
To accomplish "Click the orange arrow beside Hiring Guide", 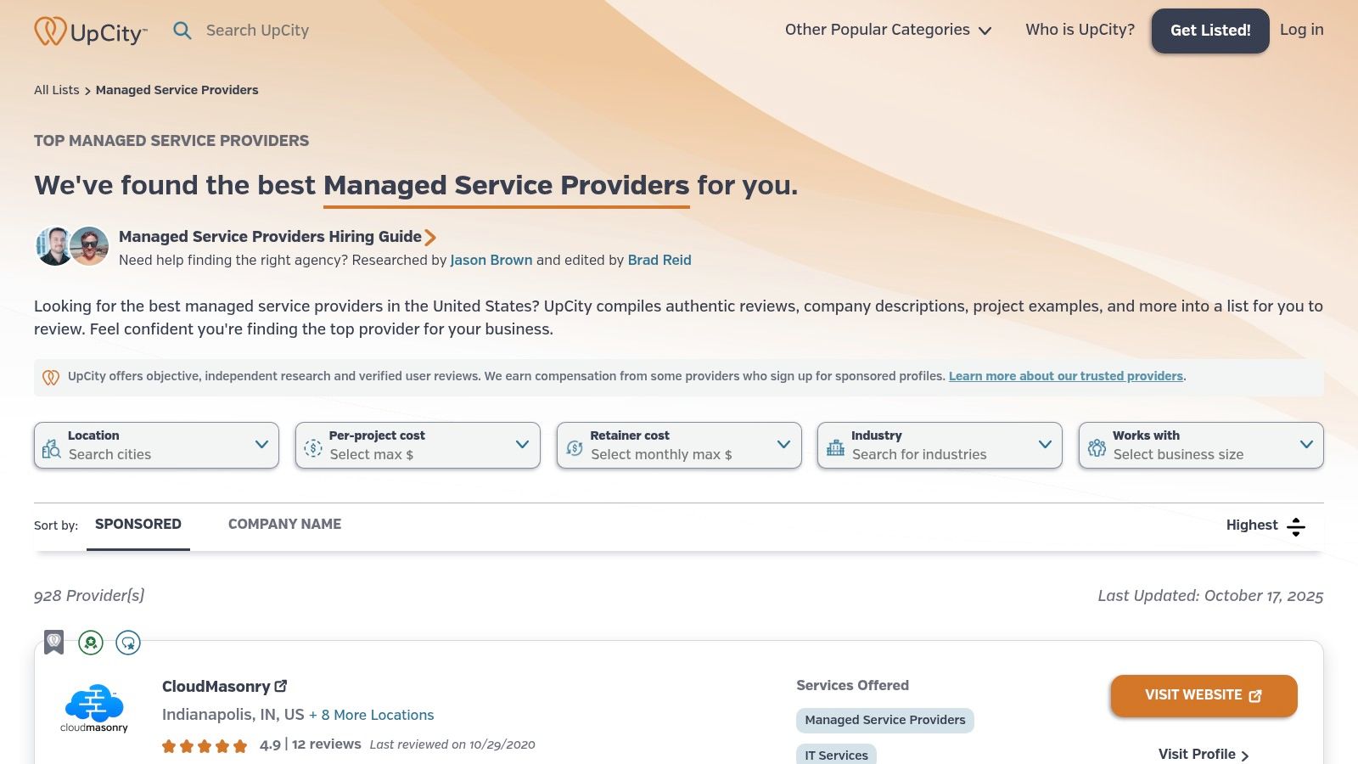I will (430, 238).
